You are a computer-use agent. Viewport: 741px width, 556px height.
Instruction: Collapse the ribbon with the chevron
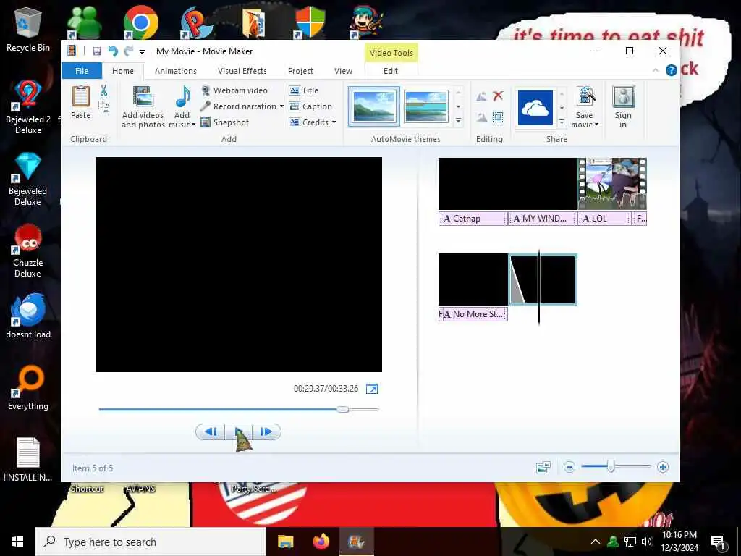[x=655, y=70]
